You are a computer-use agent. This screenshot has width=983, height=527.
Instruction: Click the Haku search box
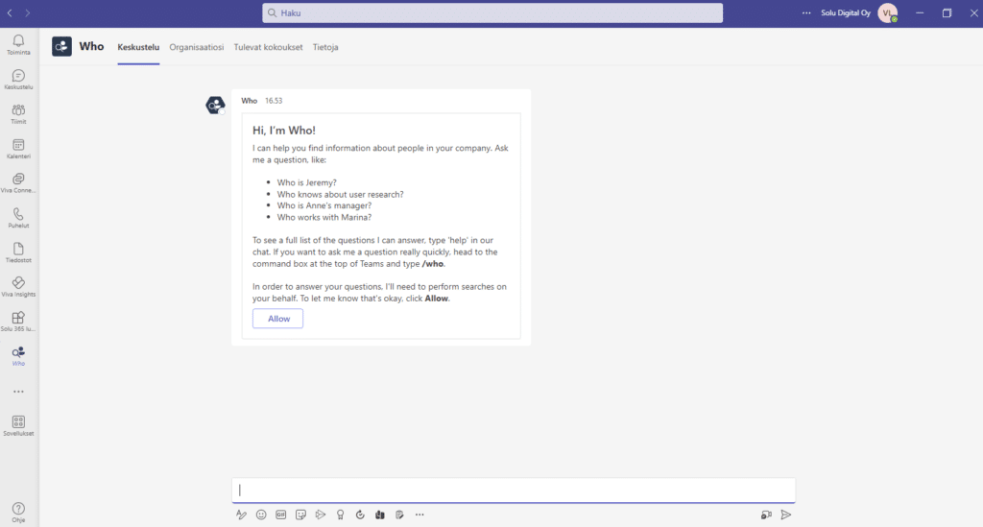click(492, 13)
